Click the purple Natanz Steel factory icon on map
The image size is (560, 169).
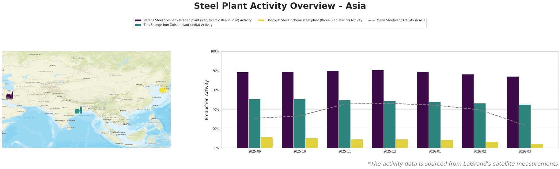(10, 95)
